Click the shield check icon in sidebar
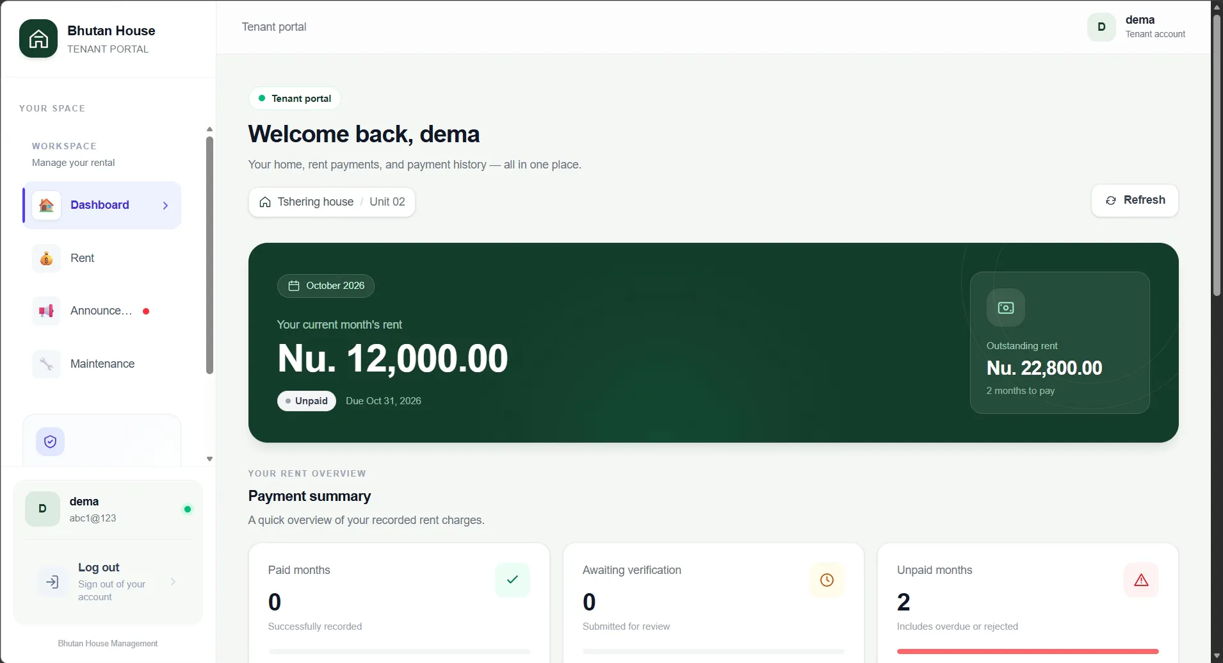This screenshot has height=663, width=1223. 50,441
